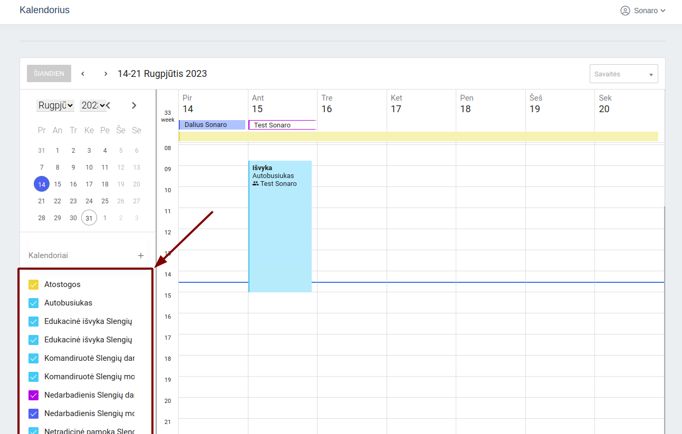The width and height of the screenshot is (682, 434).
Task: Open the Savaitės view dropdown
Action: [x=623, y=74]
